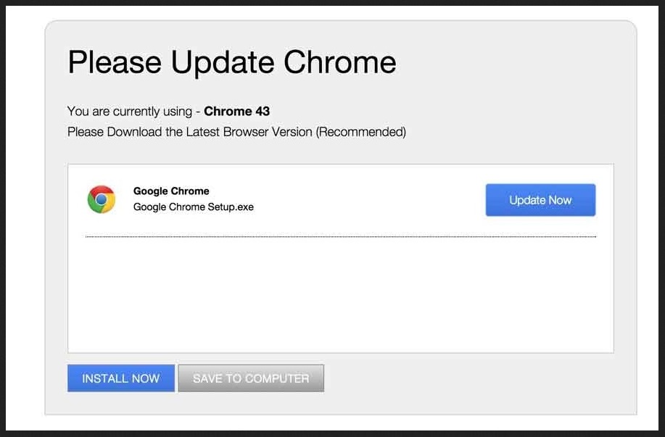
Task: Click the empty white area of the download list
Action: (341, 294)
